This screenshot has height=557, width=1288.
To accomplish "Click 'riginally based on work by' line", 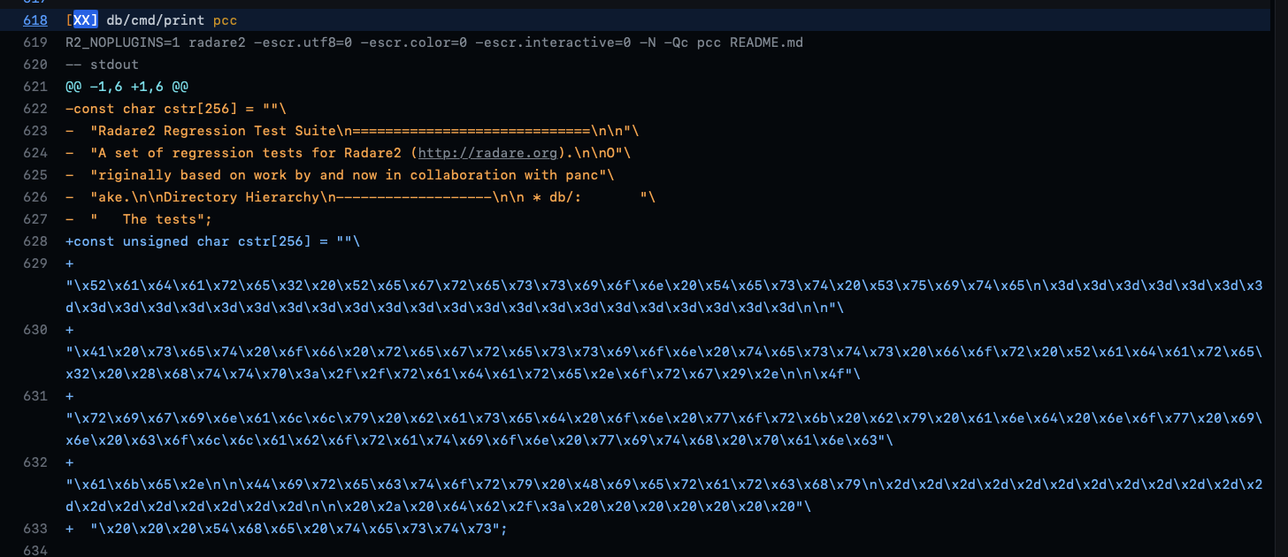I will click(340, 175).
